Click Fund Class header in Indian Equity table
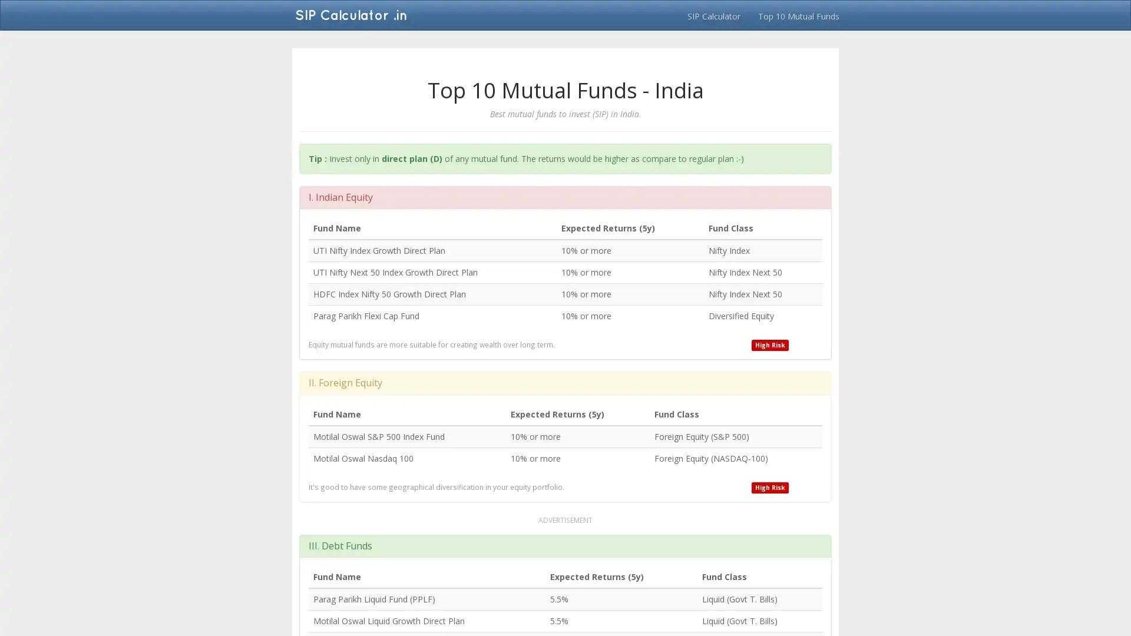This screenshot has width=1131, height=636. pyautogui.click(x=730, y=228)
